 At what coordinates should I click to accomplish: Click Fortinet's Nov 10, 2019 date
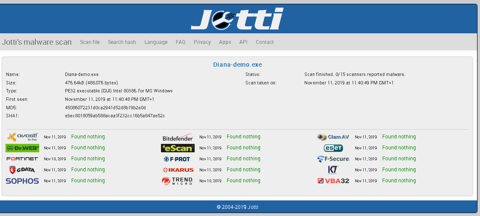click(x=55, y=159)
